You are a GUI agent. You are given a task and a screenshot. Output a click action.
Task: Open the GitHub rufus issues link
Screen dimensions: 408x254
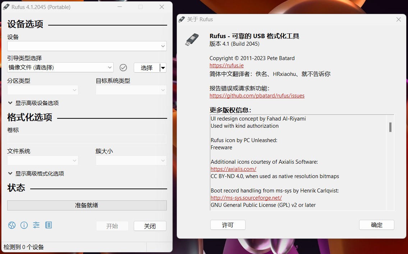(x=257, y=96)
